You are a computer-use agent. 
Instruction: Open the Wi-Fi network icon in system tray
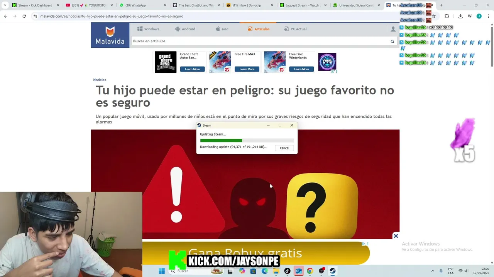tap(460, 271)
